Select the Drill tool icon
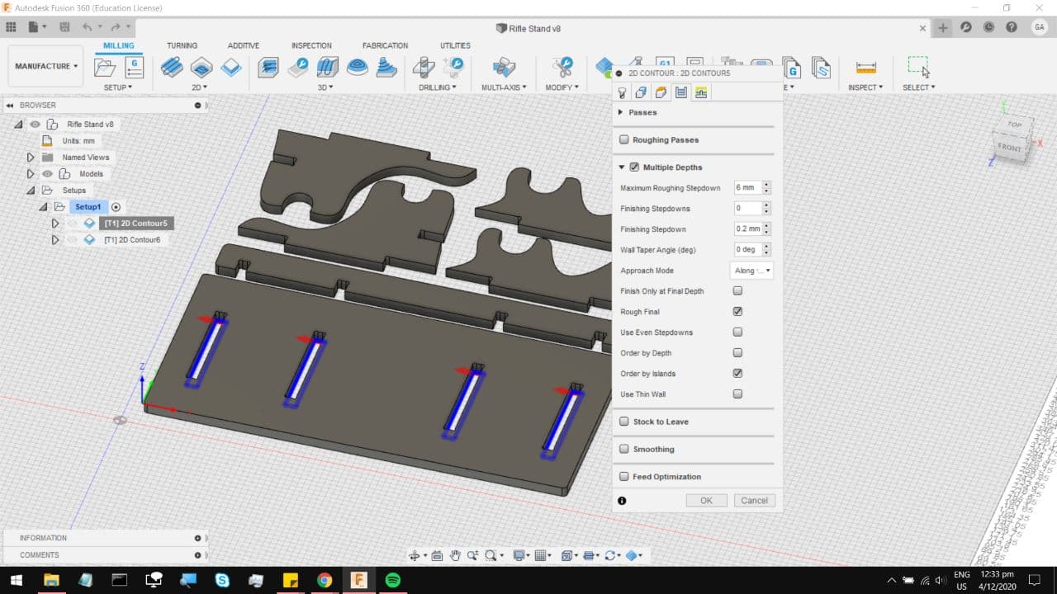 tap(424, 68)
